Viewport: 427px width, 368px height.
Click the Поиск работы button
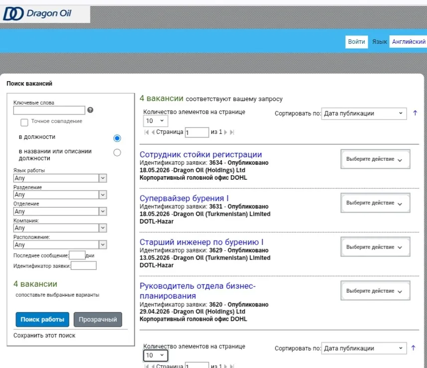pos(42,319)
